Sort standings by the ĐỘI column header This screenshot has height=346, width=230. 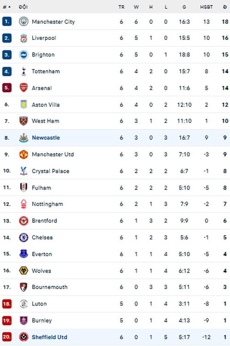(x=23, y=7)
